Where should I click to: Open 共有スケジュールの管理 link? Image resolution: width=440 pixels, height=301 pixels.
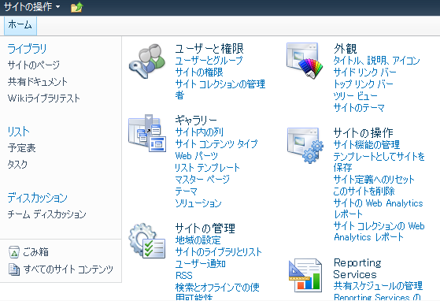coord(378,286)
